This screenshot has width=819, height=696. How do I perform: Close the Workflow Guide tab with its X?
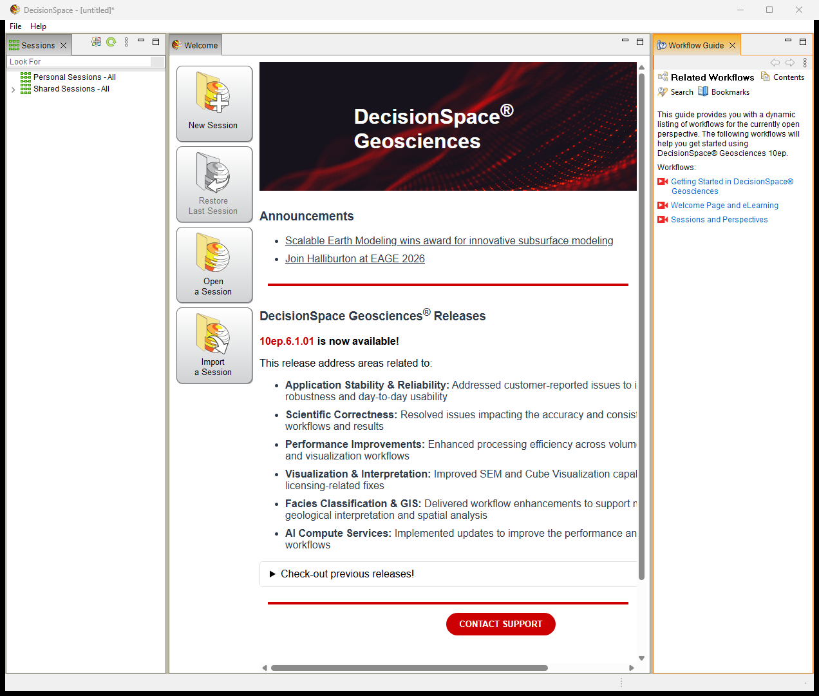[x=732, y=46]
